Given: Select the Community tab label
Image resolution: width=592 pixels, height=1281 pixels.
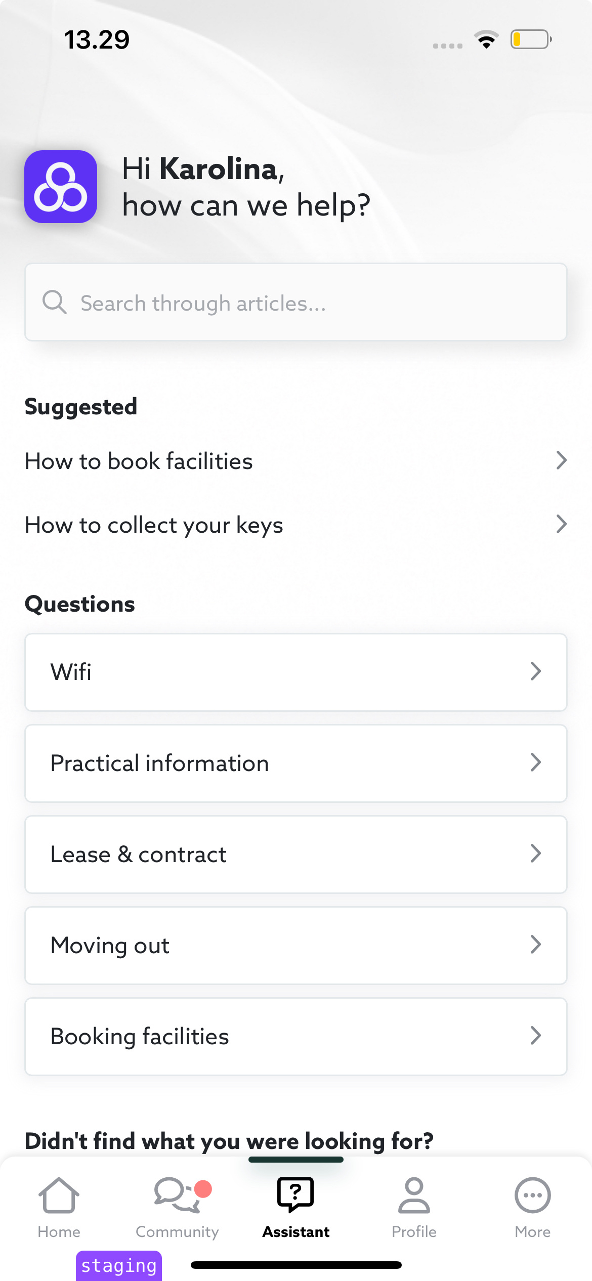Looking at the screenshot, I should (177, 1232).
